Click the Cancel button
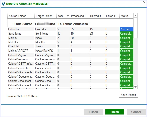The width and height of the screenshot is (147, 117). pyautogui.click(x=136, y=112)
